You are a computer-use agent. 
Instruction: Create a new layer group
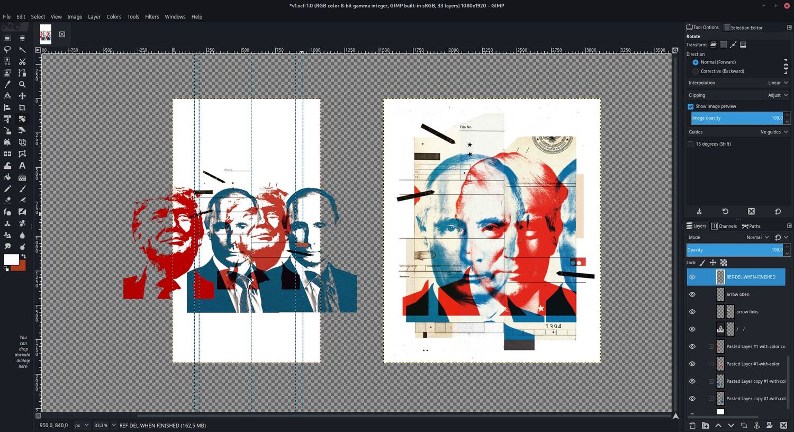705,425
